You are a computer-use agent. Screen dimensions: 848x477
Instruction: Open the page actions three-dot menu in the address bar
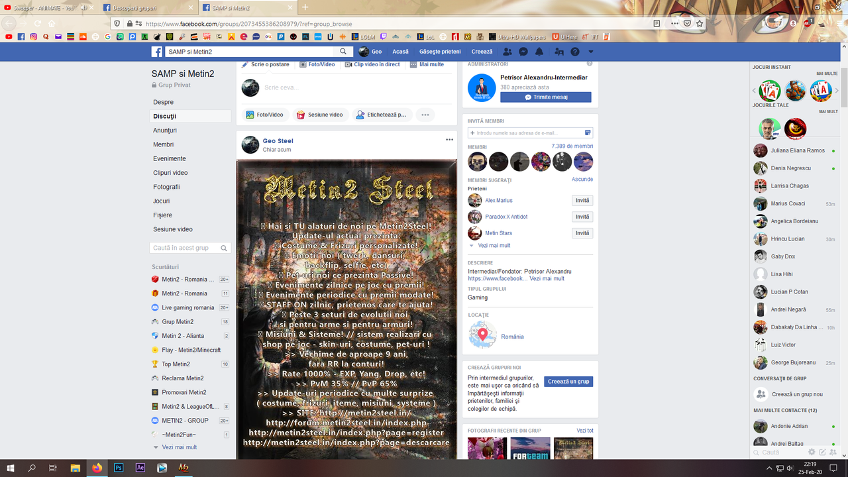pyautogui.click(x=675, y=23)
